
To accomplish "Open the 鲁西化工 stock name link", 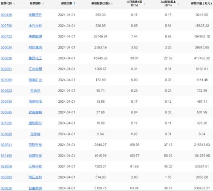I will 35,58.
